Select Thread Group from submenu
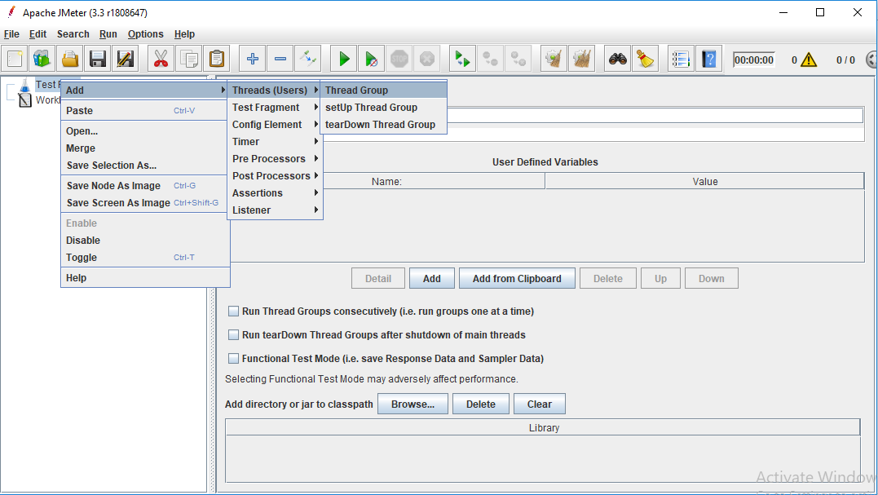The image size is (878, 495). 359,90
